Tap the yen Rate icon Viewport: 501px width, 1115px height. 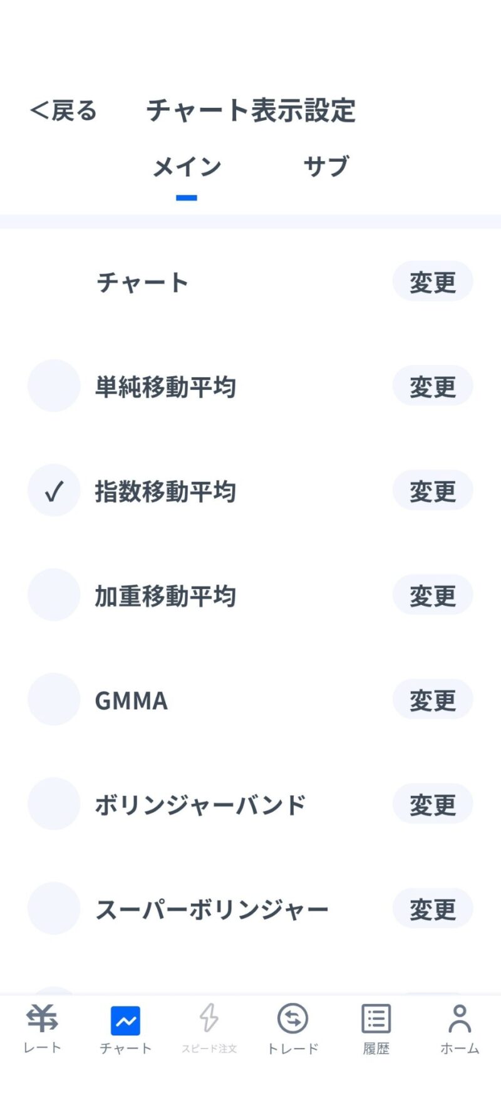(x=42, y=1018)
